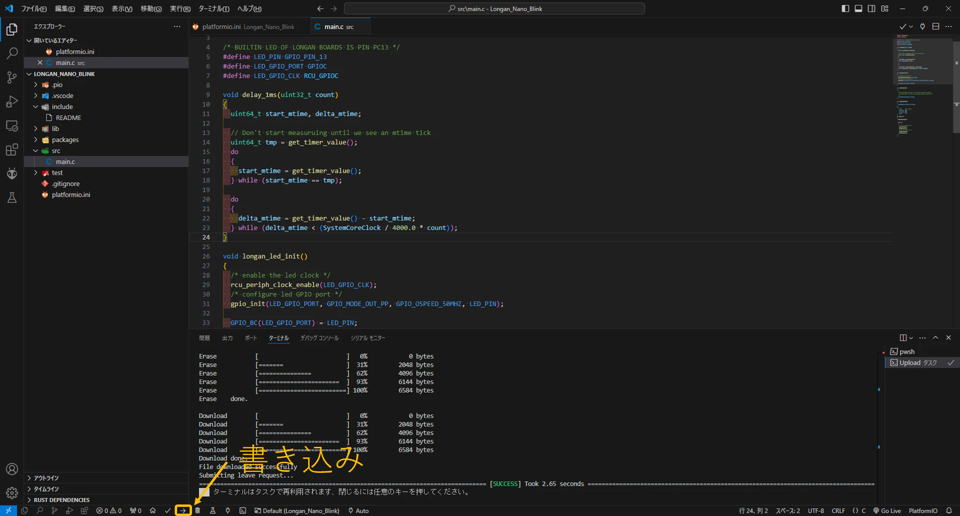Click Serial Monitor plug icon in status bar
Image resolution: width=960 pixels, height=516 pixels.
(x=228, y=511)
